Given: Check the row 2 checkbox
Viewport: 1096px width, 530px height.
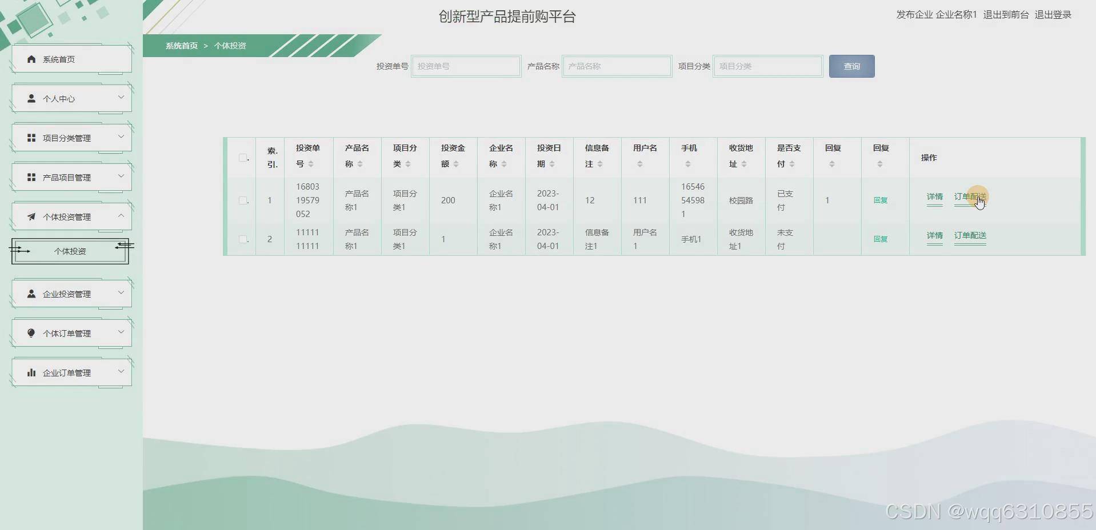Looking at the screenshot, I should coord(243,239).
